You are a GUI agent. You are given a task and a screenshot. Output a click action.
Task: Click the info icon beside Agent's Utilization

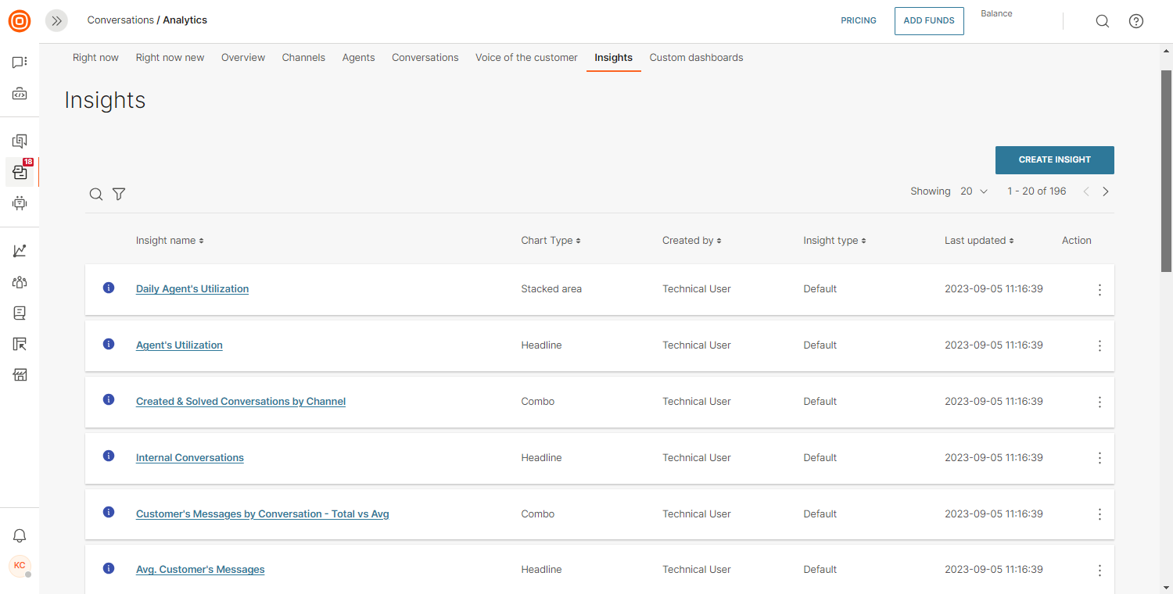tap(108, 343)
